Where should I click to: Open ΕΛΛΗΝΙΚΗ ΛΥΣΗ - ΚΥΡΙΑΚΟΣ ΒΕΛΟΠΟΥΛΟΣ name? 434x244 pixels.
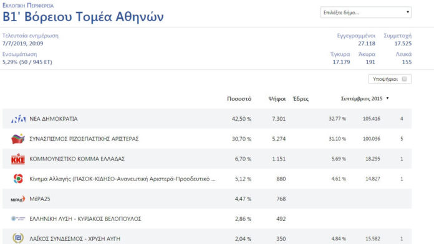coord(85,219)
